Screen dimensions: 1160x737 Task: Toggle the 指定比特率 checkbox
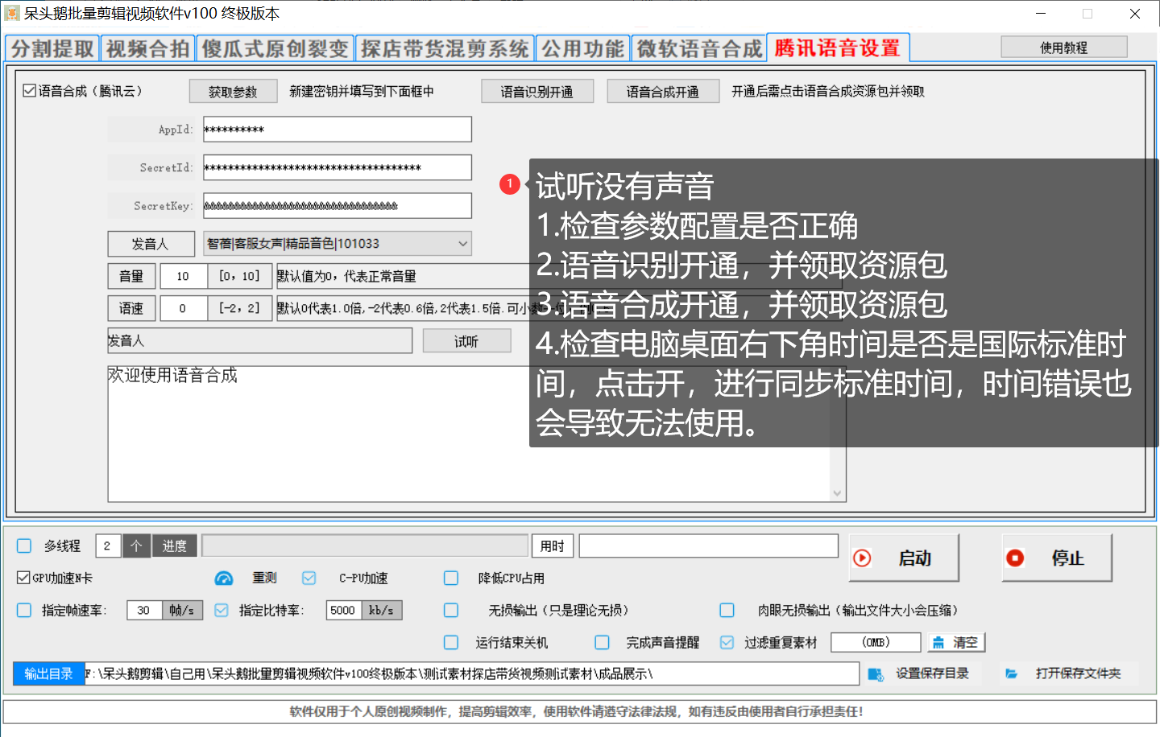coord(222,610)
